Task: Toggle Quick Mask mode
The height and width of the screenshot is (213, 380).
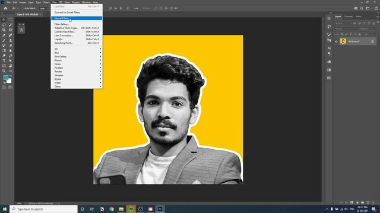Action: click(4, 87)
